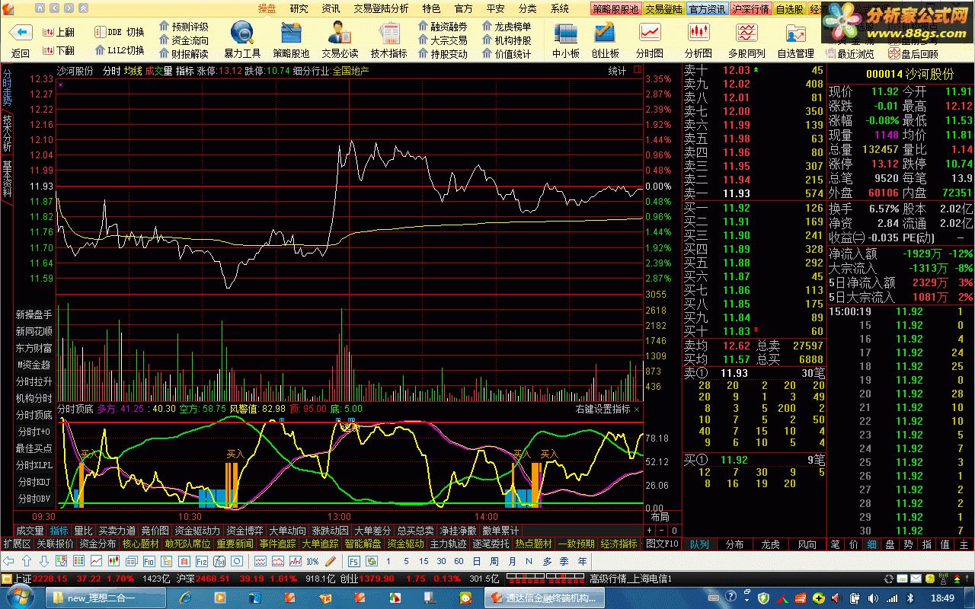Select the 技术分析 vertical sidebar tab
The width and height of the screenshot is (975, 609).
[7, 132]
